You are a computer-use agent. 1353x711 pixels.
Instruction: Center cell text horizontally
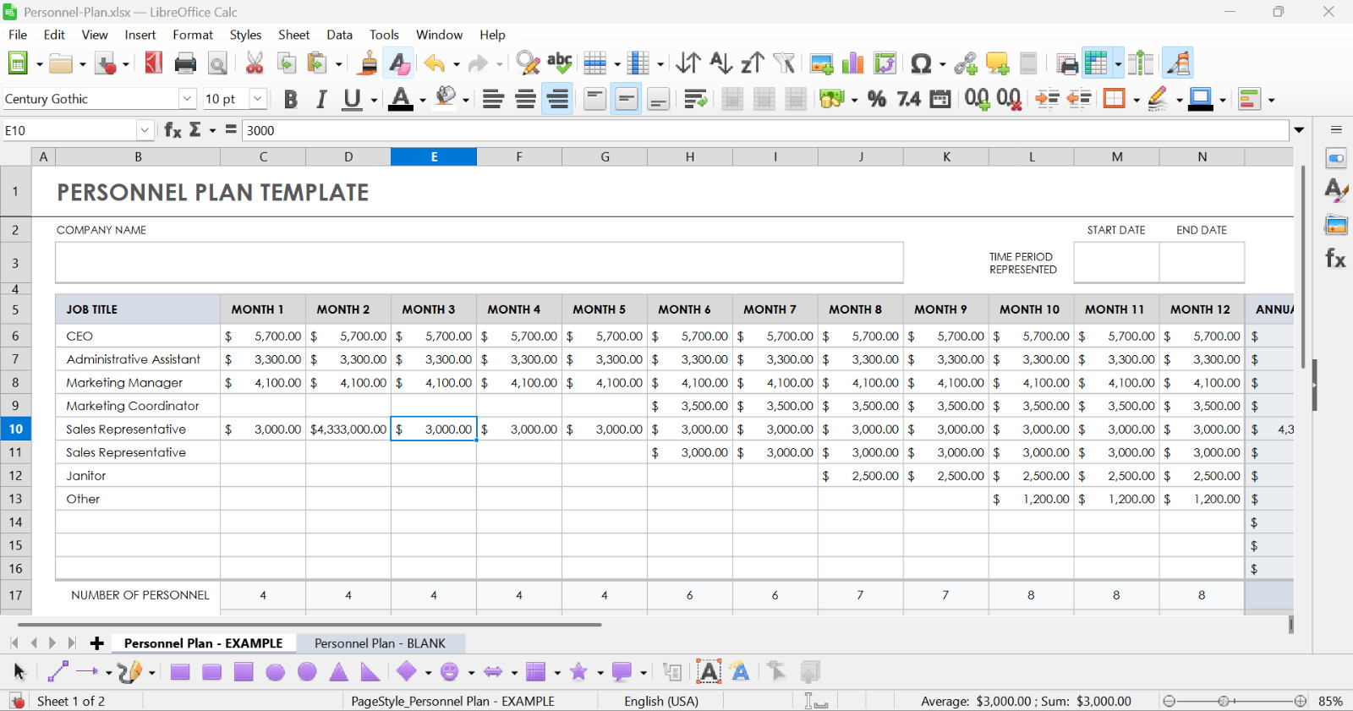(x=525, y=99)
